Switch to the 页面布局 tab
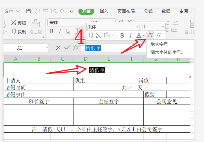Image resolution: width=204 pixels, height=142 pixels. tap(126, 11)
